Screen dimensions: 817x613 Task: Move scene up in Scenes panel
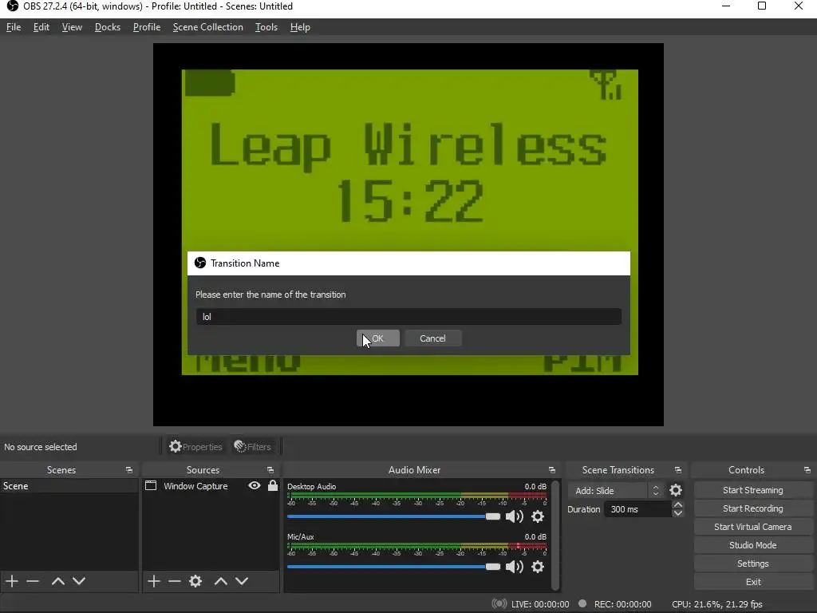[57, 581]
